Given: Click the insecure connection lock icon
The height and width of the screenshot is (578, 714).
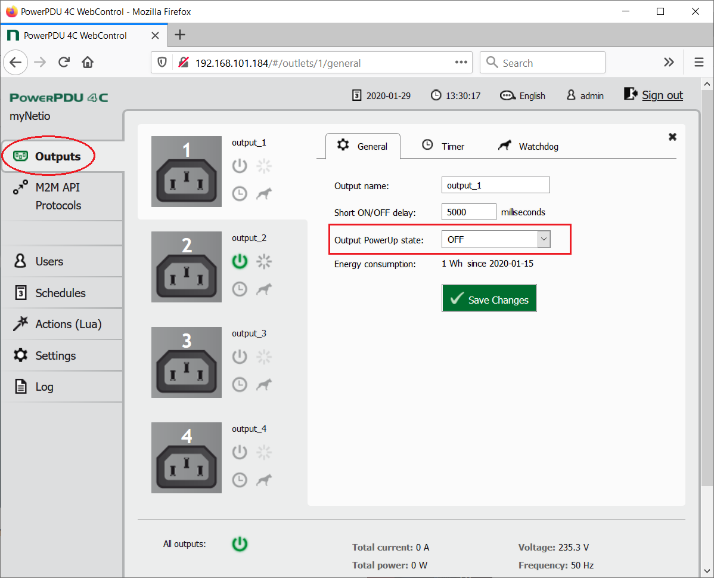Looking at the screenshot, I should pyautogui.click(x=184, y=63).
